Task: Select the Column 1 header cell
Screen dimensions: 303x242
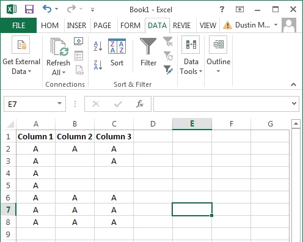Action: pyautogui.click(x=35, y=136)
